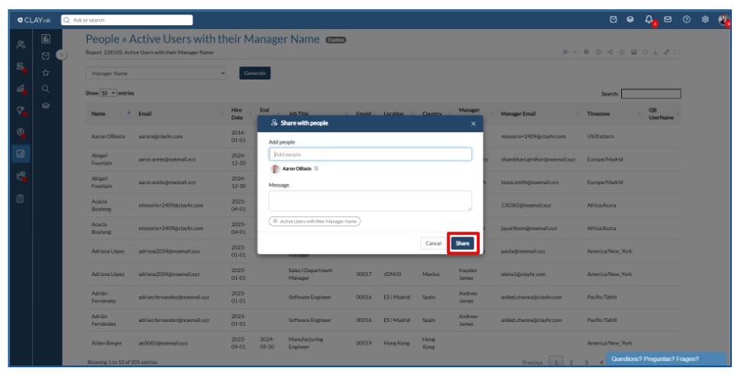The image size is (741, 377).
Task: Click the Generate button
Action: coord(254,73)
